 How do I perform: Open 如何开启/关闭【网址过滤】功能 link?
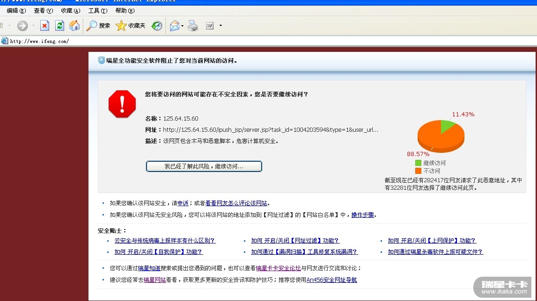pyautogui.click(x=295, y=240)
